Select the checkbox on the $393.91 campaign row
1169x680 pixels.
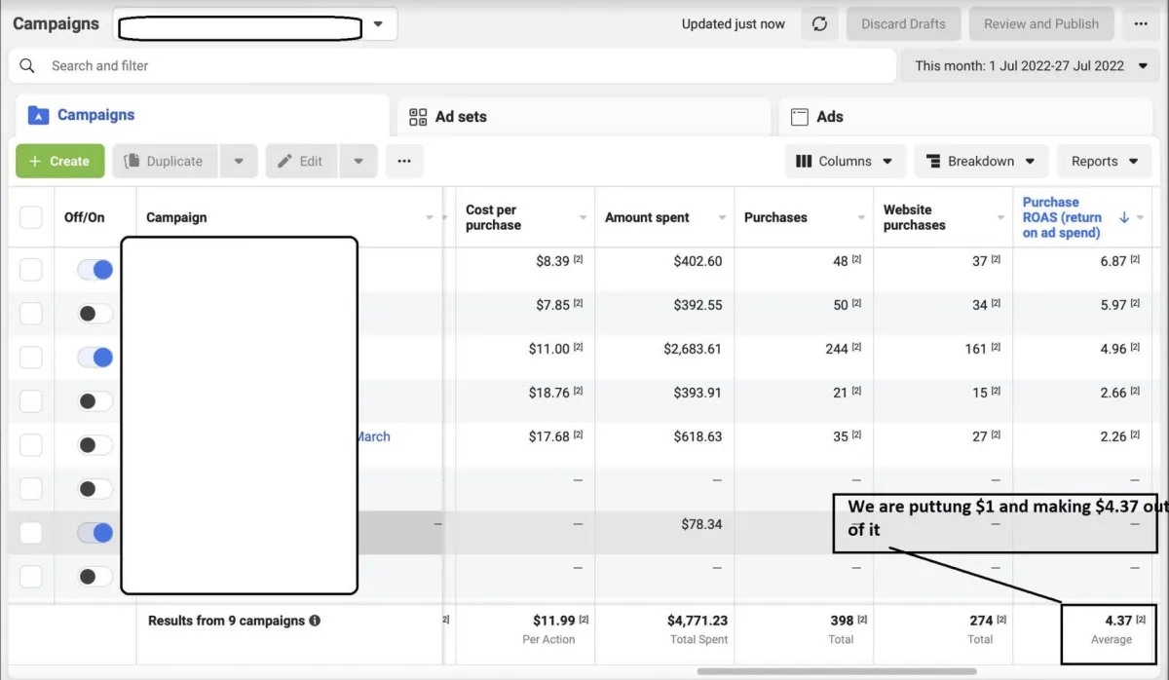pyautogui.click(x=31, y=401)
